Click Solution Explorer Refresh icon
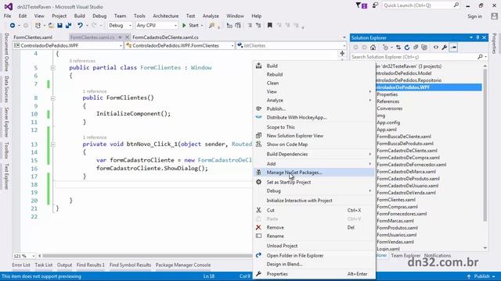The height and width of the screenshot is (281, 501). [x=407, y=48]
